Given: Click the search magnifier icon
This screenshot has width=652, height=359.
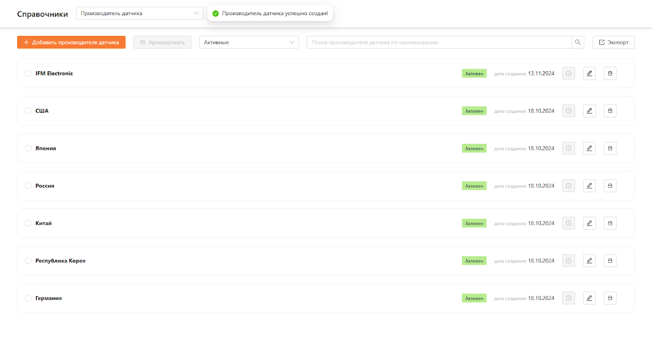Looking at the screenshot, I should coord(577,42).
